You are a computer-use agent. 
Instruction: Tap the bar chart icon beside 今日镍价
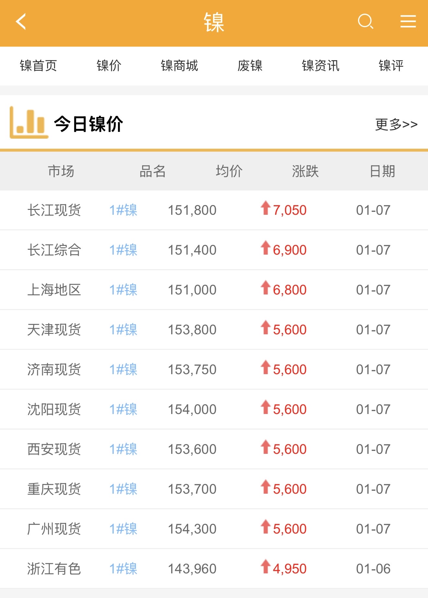pyautogui.click(x=29, y=123)
